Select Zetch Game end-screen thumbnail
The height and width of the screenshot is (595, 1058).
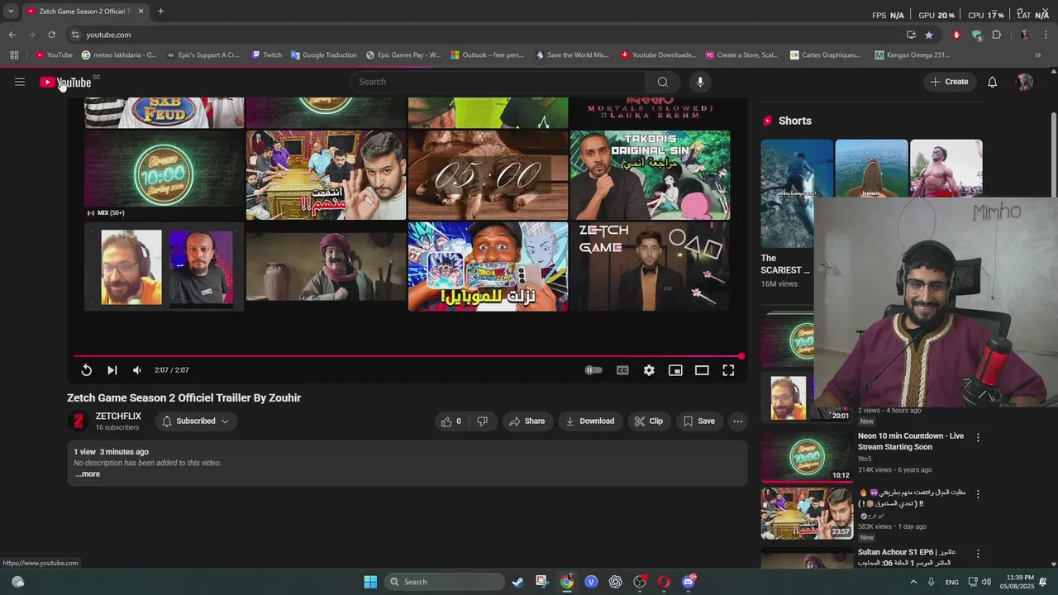[651, 266]
